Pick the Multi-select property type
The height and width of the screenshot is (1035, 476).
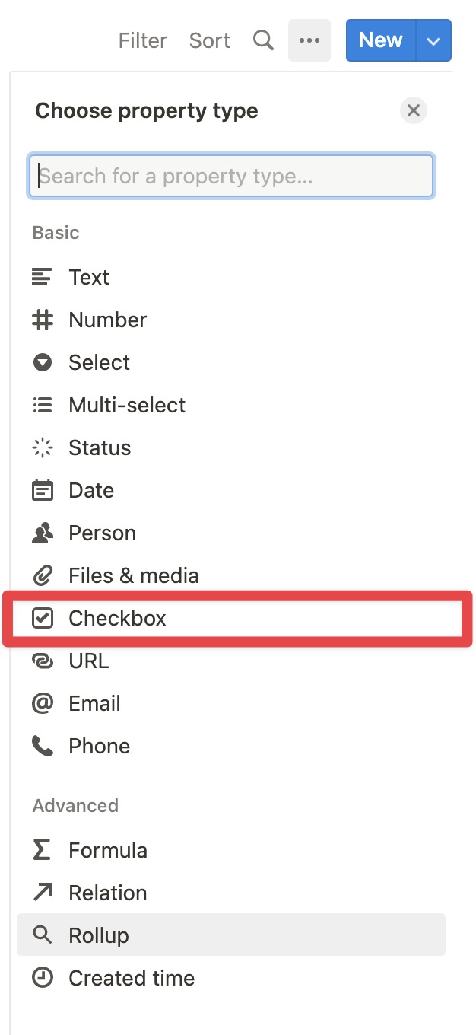tap(231, 406)
